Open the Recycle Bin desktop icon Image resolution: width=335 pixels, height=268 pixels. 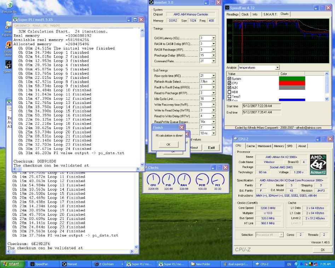8,6
